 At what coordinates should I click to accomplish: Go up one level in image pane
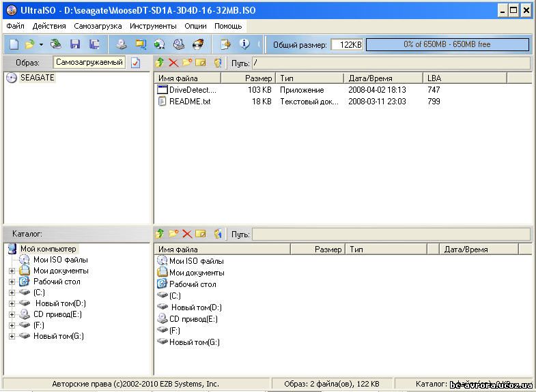(x=160, y=63)
